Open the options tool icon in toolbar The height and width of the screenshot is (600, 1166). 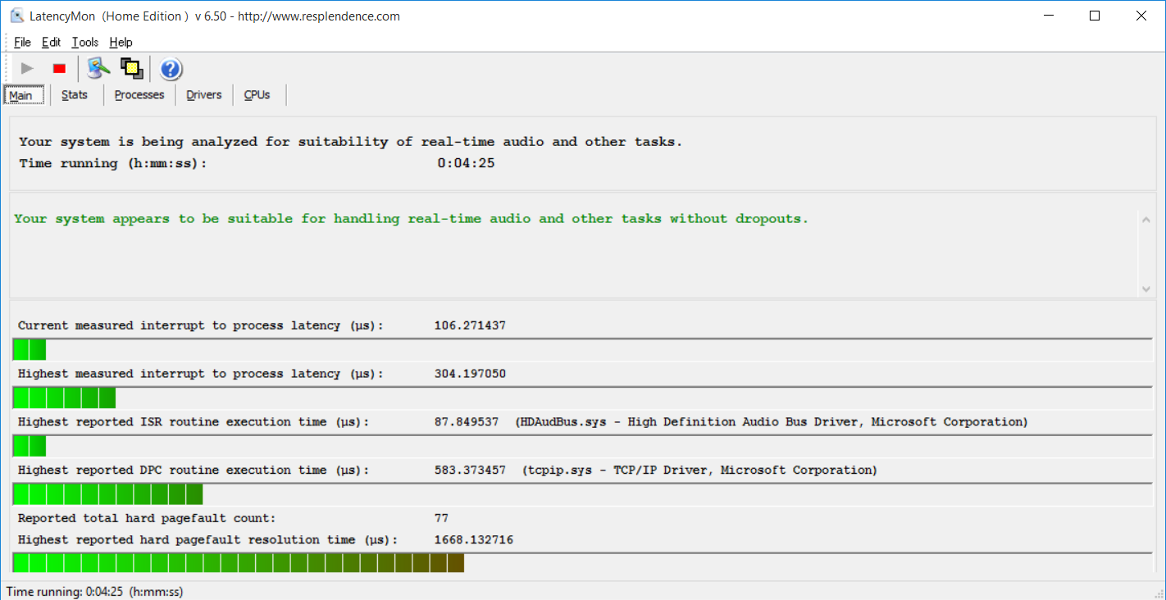tap(98, 68)
